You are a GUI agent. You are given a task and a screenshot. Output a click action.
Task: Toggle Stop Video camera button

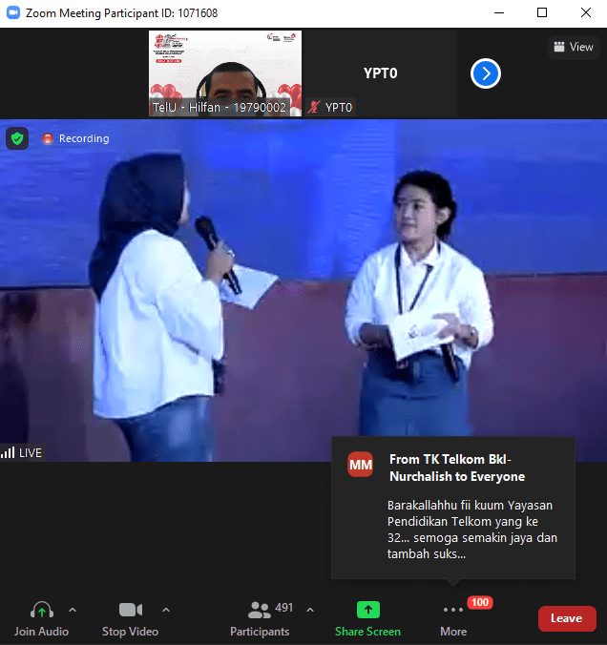pos(130,611)
